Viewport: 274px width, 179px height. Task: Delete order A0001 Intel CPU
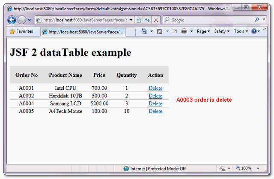pos(155,88)
